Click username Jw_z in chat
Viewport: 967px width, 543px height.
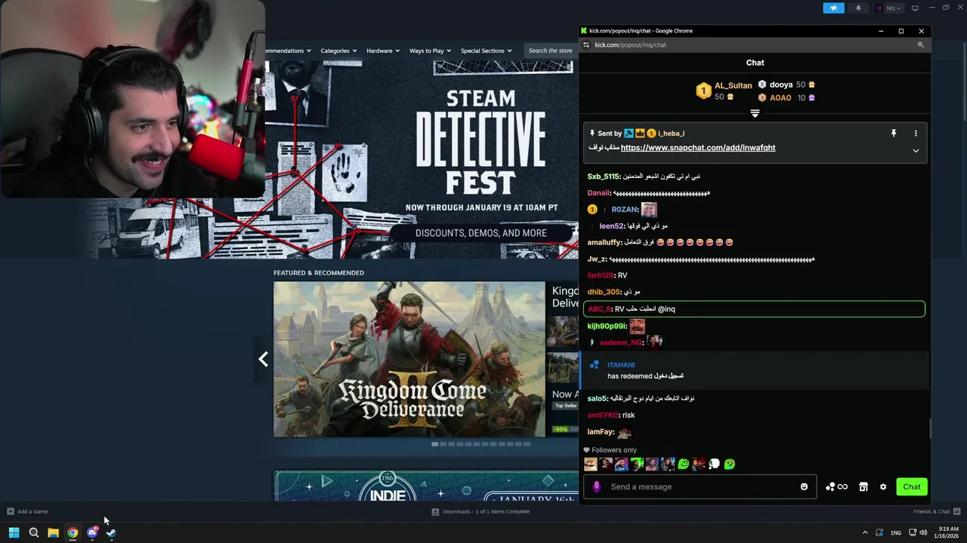click(x=597, y=259)
